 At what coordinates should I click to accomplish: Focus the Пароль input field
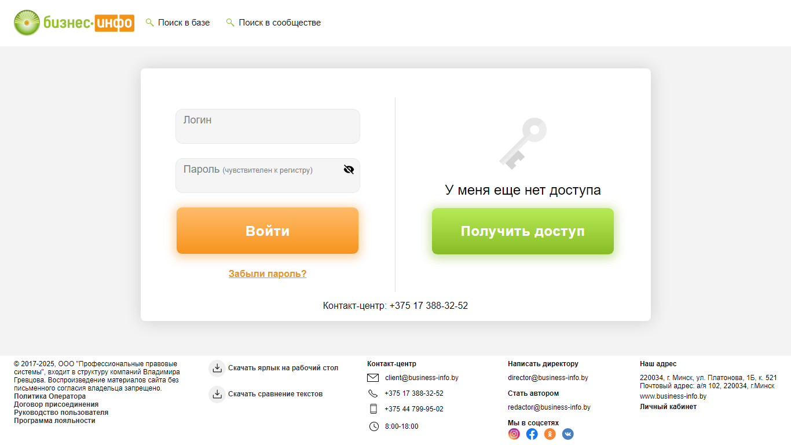(x=268, y=176)
